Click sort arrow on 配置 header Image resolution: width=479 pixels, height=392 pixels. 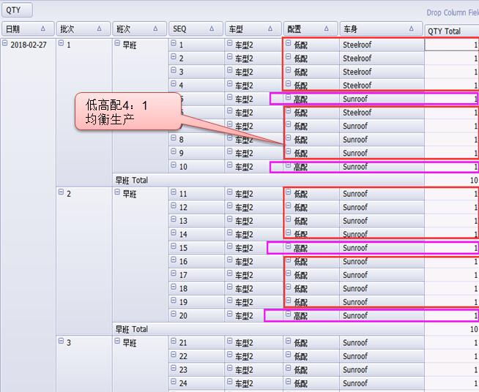point(327,29)
